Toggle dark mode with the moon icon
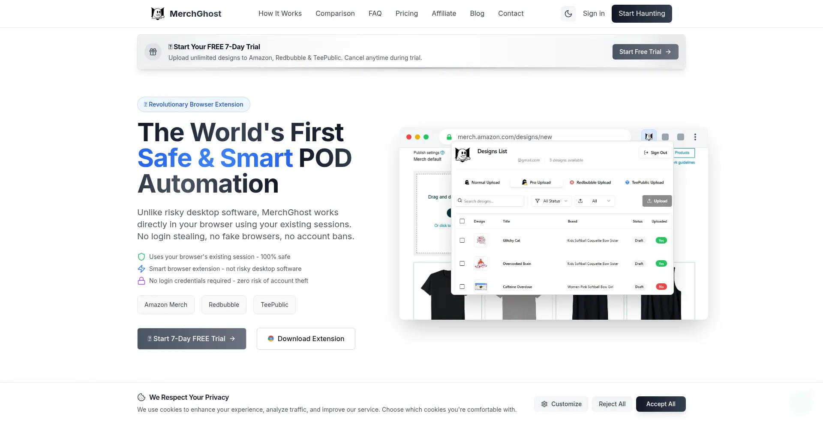Screen dimensions: 823x425 coord(568,14)
